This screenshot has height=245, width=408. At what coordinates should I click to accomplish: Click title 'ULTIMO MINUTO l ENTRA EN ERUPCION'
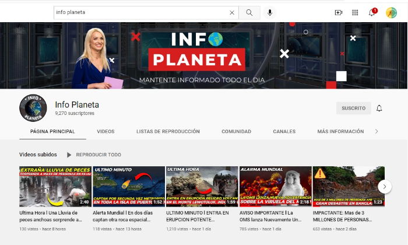pyautogui.click(x=198, y=216)
